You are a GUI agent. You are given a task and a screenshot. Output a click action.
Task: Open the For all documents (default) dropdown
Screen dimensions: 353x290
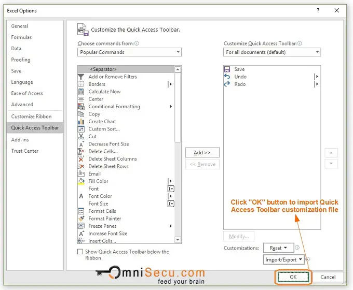(272, 52)
